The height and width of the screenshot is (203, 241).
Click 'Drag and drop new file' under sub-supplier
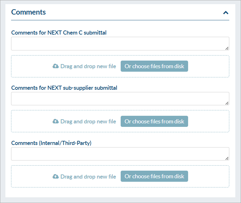[88, 121]
